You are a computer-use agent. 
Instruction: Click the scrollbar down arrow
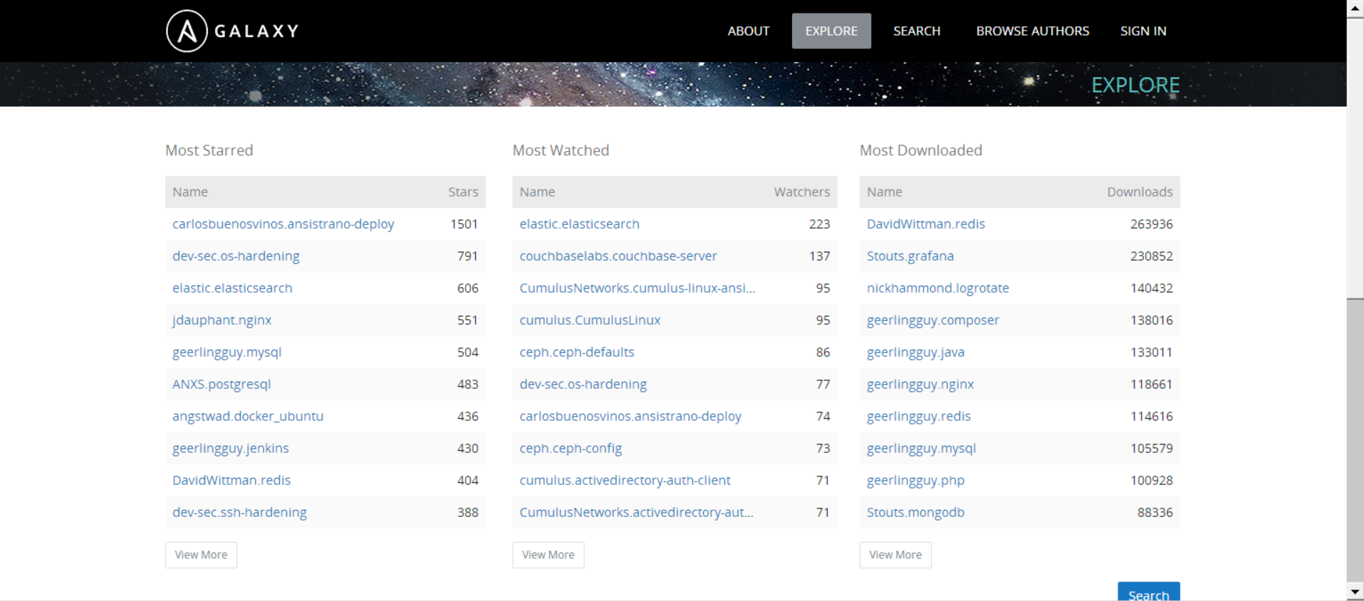pyautogui.click(x=1355, y=592)
